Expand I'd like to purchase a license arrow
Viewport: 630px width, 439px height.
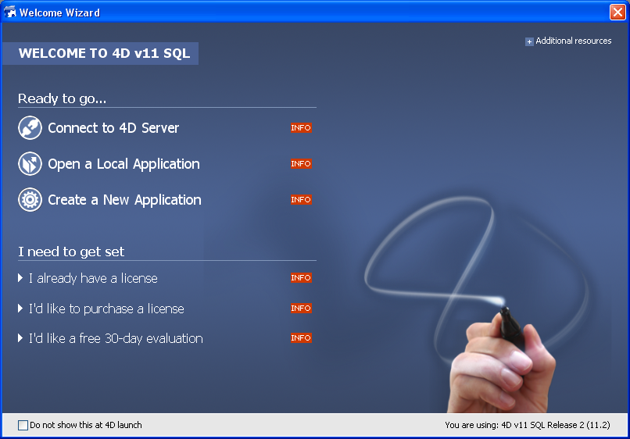pyautogui.click(x=21, y=309)
